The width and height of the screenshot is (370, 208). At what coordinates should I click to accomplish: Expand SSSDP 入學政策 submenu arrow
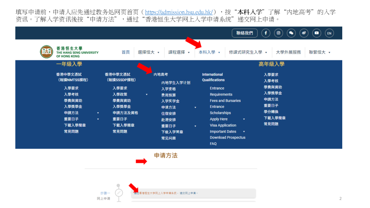point(147,94)
